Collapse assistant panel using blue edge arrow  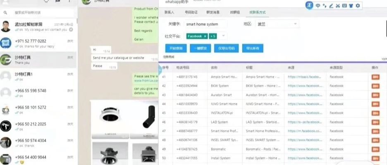pos(160,70)
